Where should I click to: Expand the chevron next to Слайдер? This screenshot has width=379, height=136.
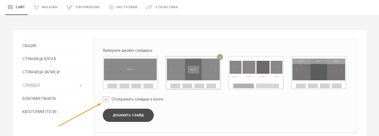[80, 85]
